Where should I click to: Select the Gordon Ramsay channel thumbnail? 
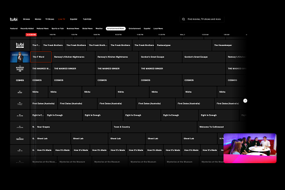tap(20, 57)
